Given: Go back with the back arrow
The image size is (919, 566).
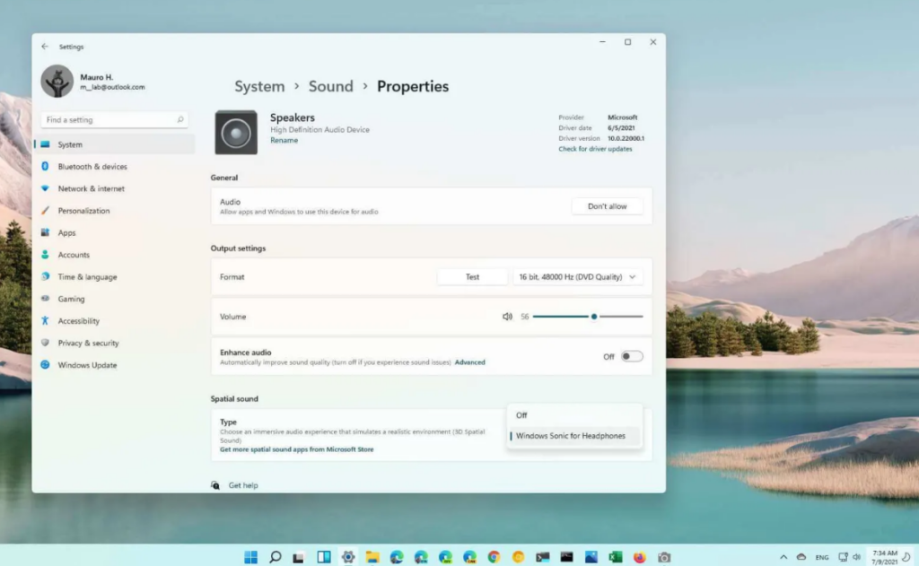Looking at the screenshot, I should coord(45,47).
